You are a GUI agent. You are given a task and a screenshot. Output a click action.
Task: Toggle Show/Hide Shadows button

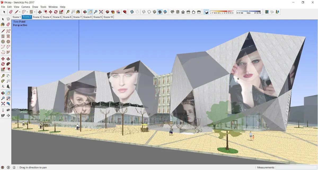coord(206,12)
